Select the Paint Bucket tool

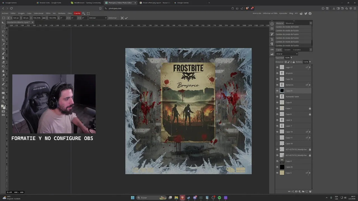[x=3, y=66]
